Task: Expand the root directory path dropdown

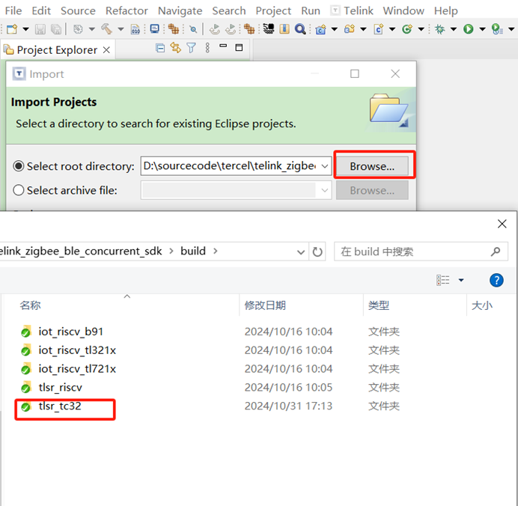Action: click(324, 166)
